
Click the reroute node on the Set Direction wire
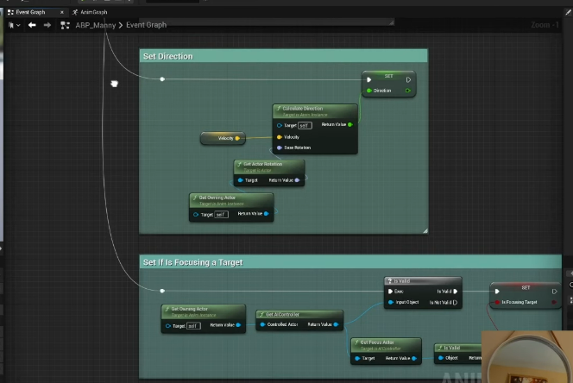point(161,79)
